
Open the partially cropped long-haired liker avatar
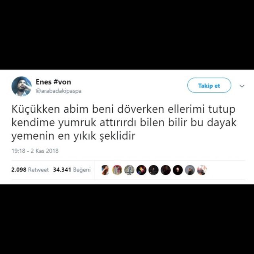(105, 170)
